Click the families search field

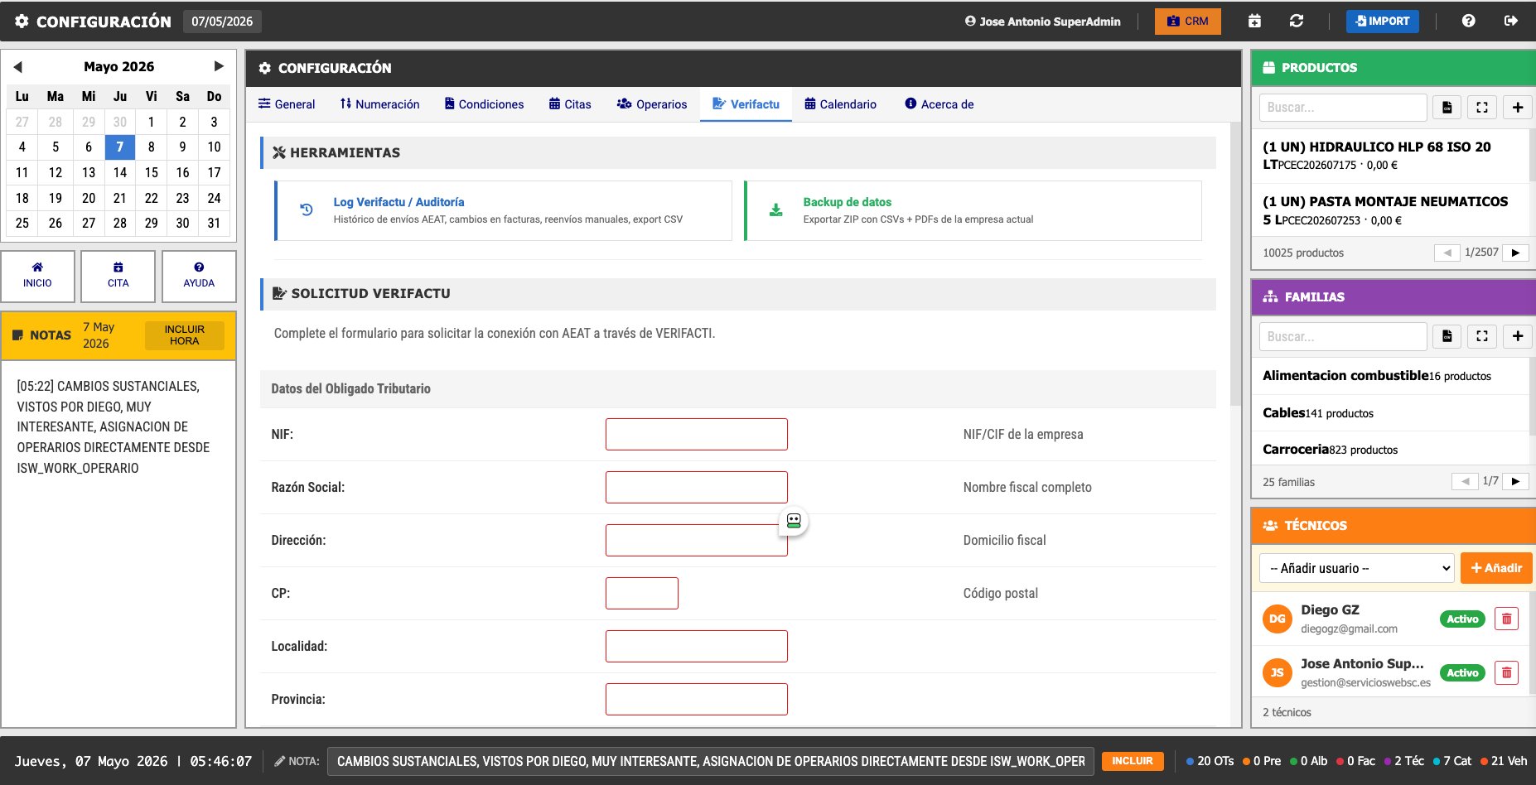1343,336
